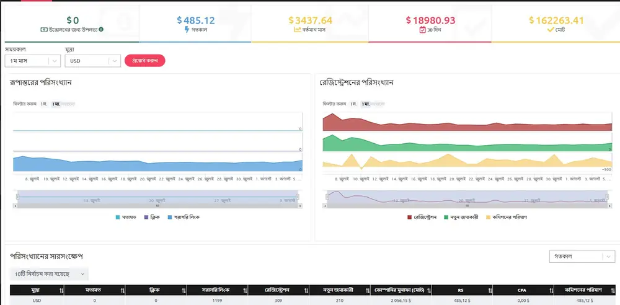
Task: Sort the table by RS column
Action: point(490,290)
